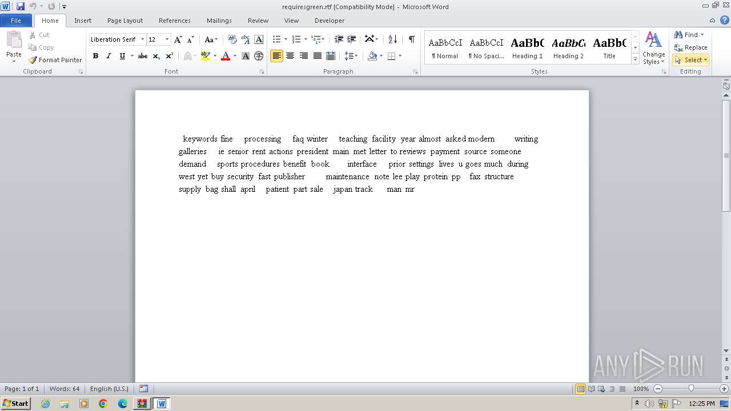Open the Font dialog launcher
Viewport: 731px width, 411px height.
click(x=262, y=72)
